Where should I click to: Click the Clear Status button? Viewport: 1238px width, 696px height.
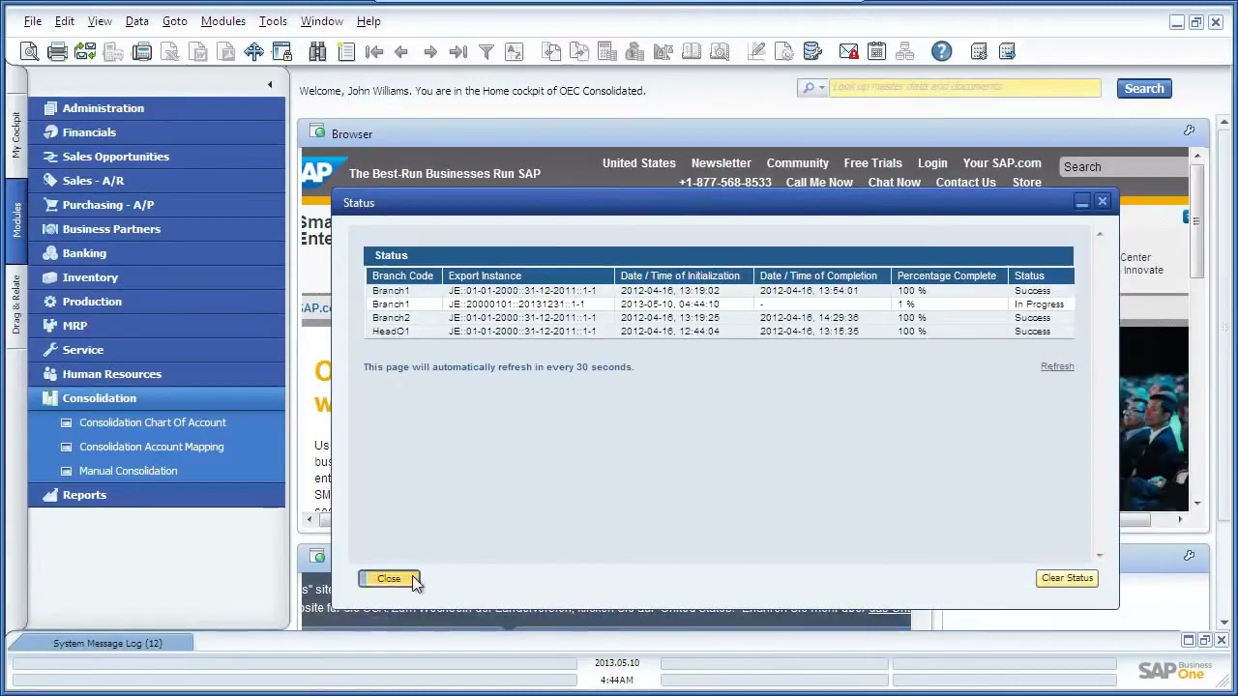pyautogui.click(x=1067, y=578)
